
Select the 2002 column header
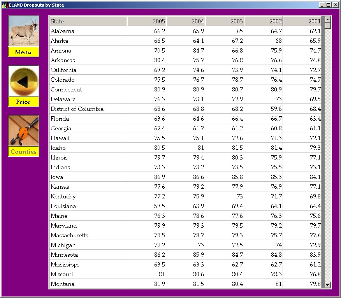click(x=264, y=21)
